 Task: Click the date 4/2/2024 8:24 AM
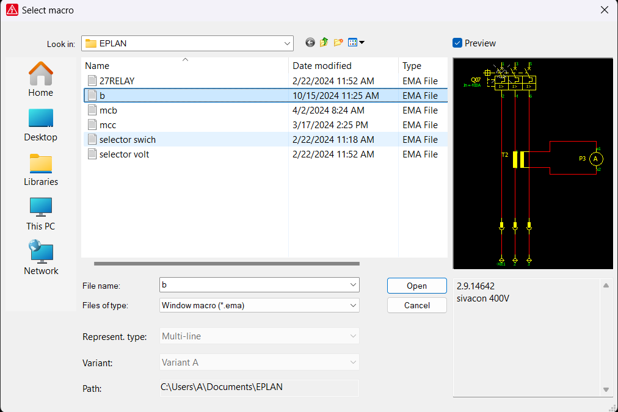[329, 110]
